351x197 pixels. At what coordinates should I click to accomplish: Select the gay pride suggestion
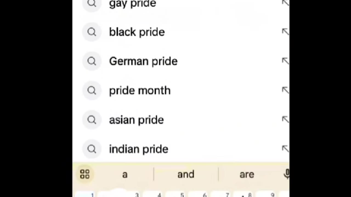[132, 4]
